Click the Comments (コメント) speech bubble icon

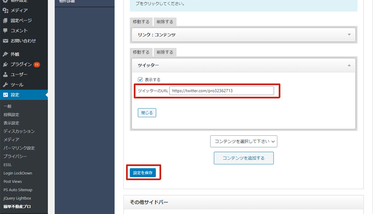(x=5, y=31)
